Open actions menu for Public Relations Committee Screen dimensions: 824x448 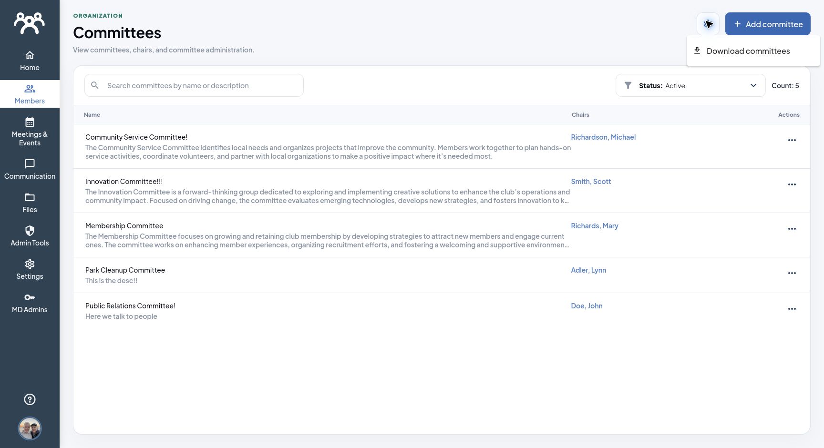[x=792, y=309]
